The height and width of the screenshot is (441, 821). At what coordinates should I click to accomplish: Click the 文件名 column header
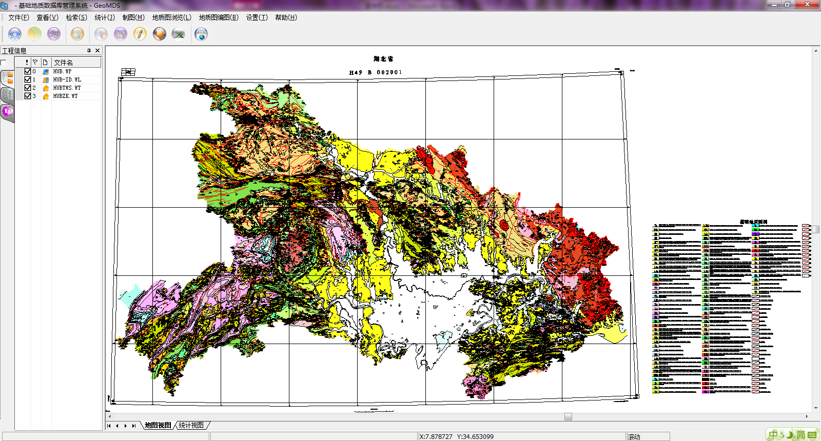pyautogui.click(x=76, y=62)
